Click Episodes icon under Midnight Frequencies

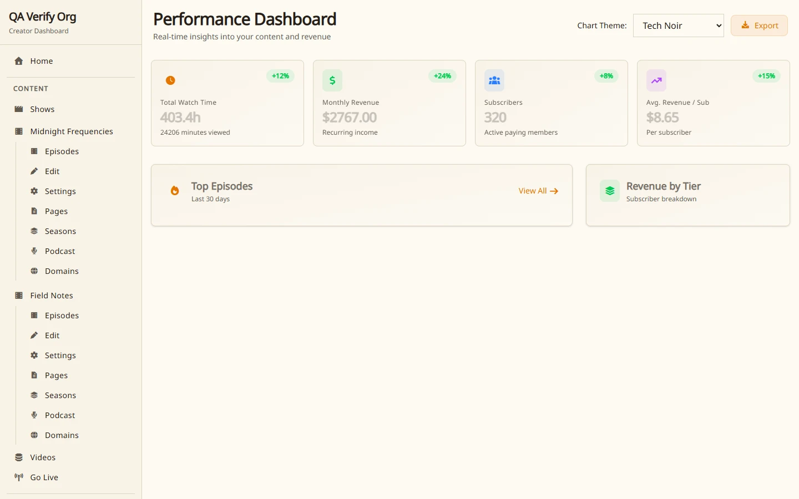(34, 151)
